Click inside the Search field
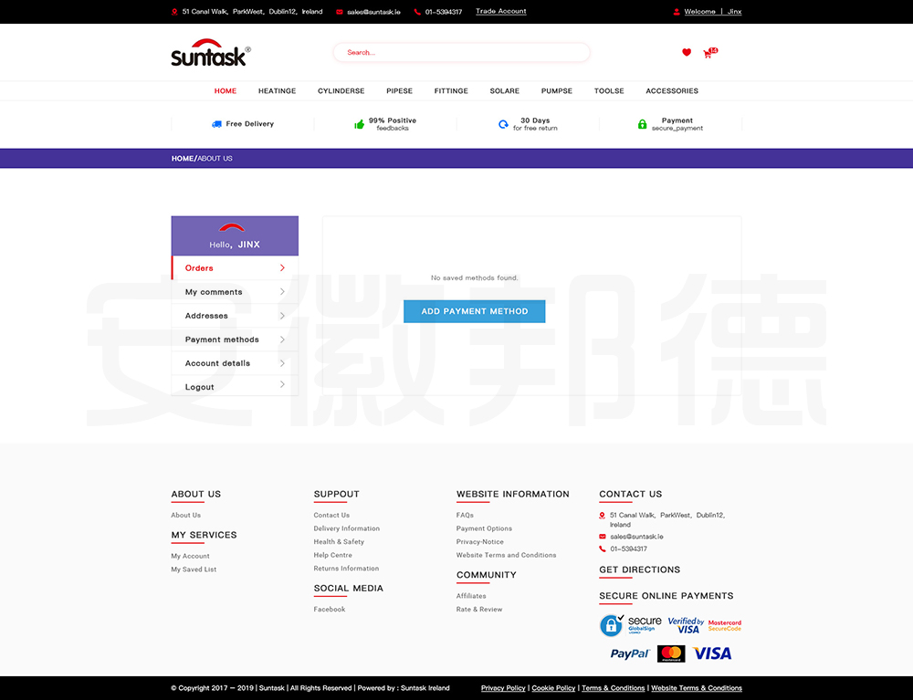The height and width of the screenshot is (700, 913). [x=461, y=53]
